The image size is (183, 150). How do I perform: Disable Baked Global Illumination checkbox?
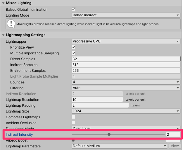pos(74,9)
